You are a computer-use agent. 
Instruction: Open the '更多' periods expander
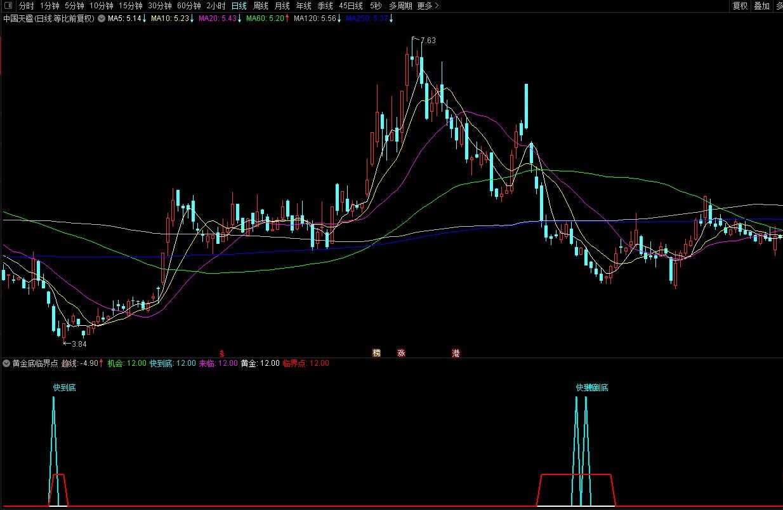(x=428, y=6)
